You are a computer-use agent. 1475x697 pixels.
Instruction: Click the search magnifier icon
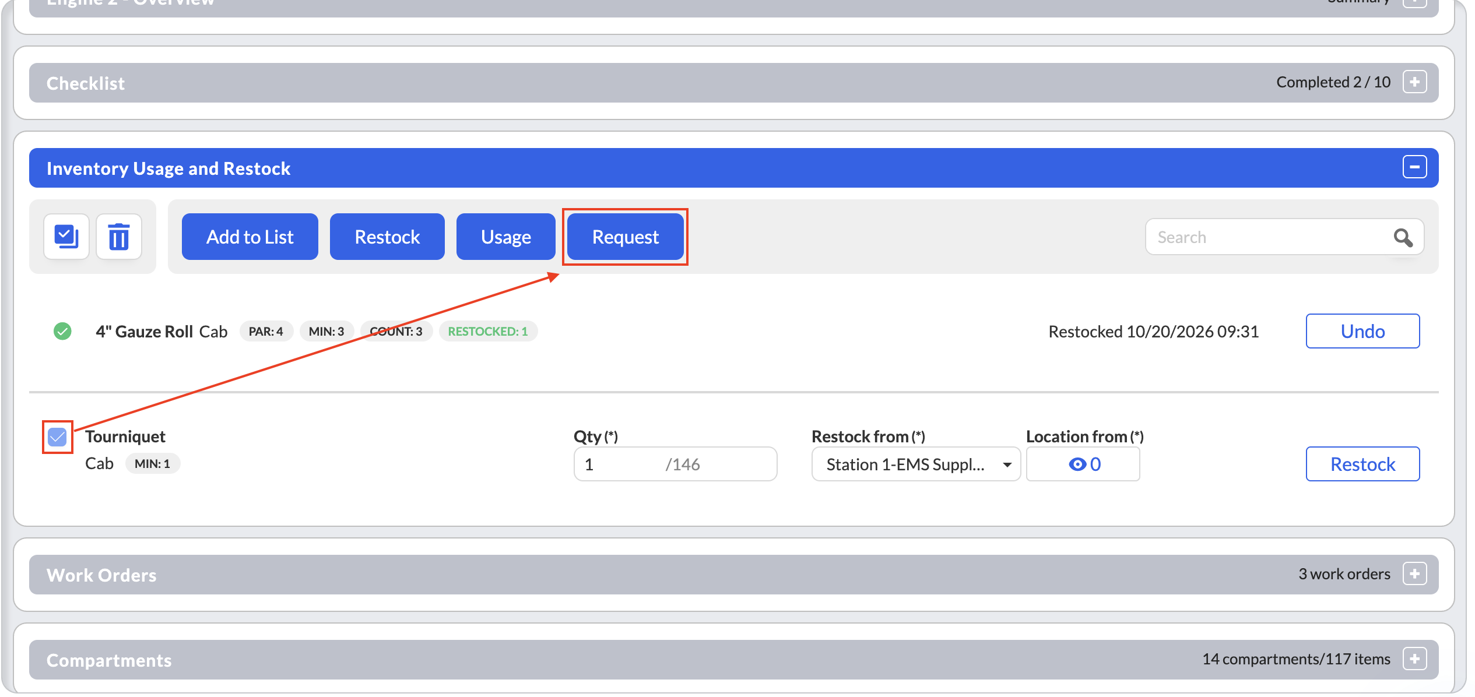click(1403, 237)
